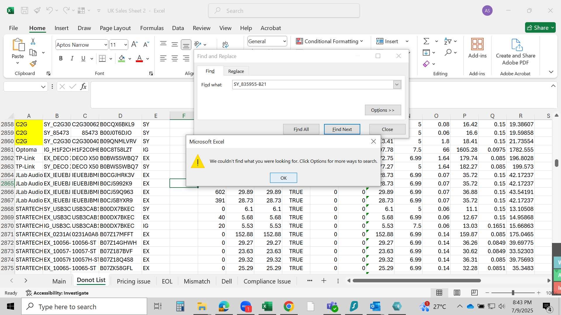561x315 pixels.
Task: Switch to the Pricing issue sheet tab
Action: pyautogui.click(x=134, y=281)
